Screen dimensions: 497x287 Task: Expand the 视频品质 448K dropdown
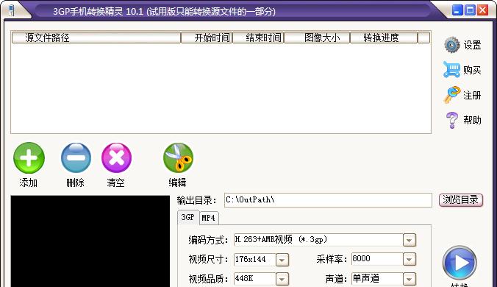tap(282, 279)
